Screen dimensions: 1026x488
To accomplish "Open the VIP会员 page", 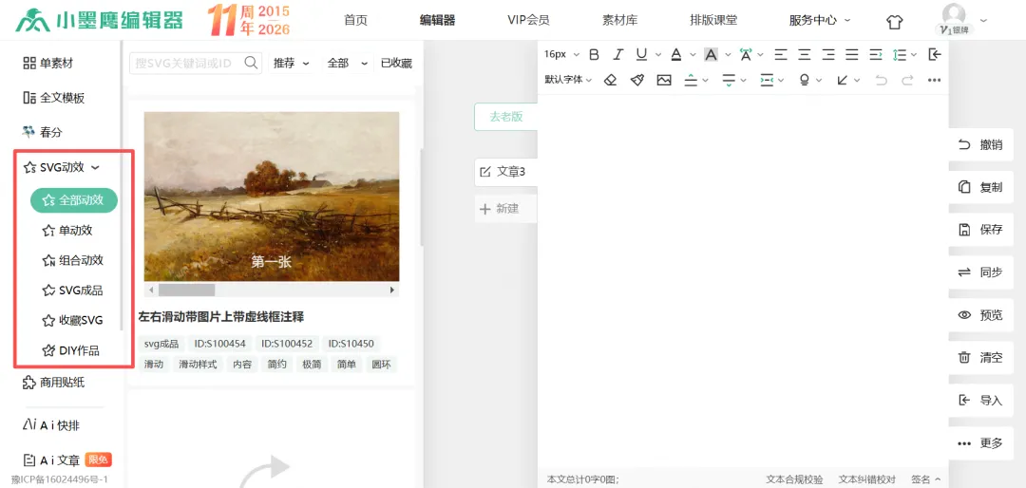I will point(528,20).
